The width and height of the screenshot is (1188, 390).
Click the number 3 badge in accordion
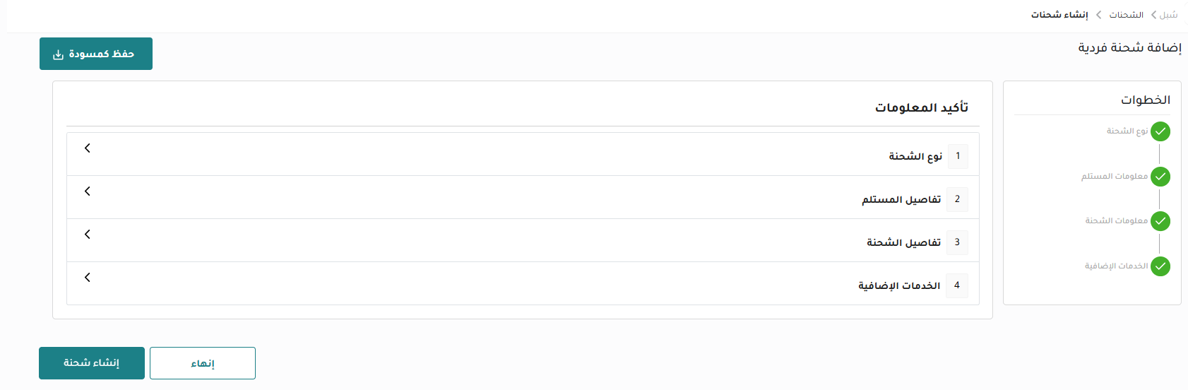pos(957,242)
